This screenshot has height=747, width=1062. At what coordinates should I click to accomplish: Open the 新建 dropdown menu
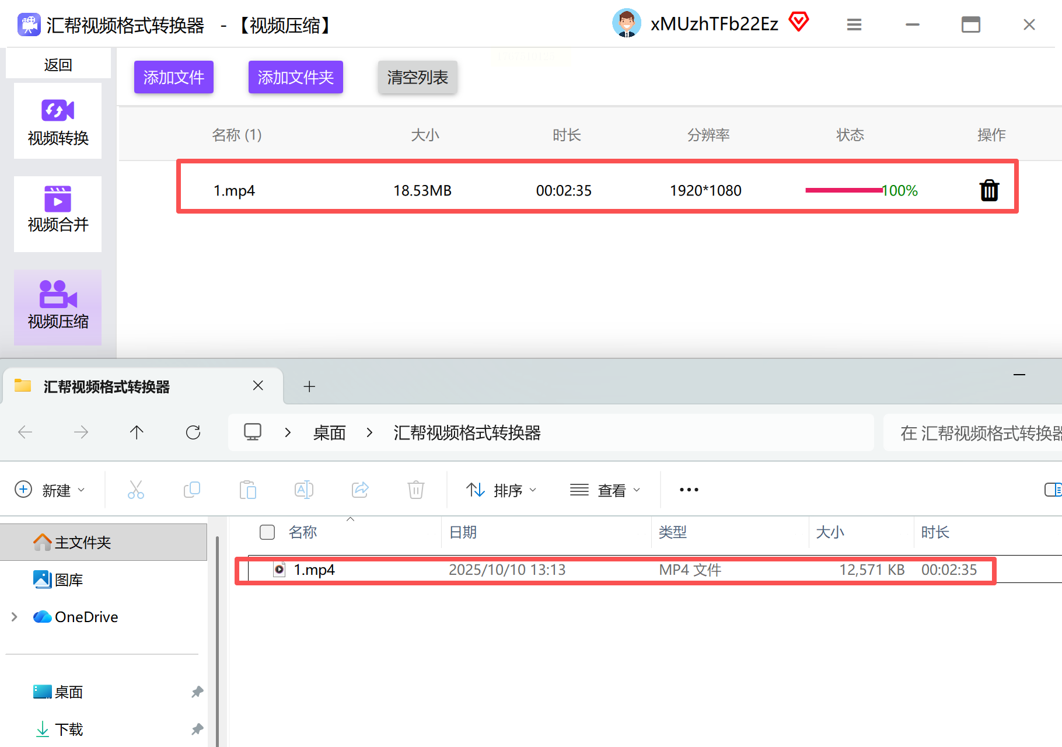click(50, 490)
